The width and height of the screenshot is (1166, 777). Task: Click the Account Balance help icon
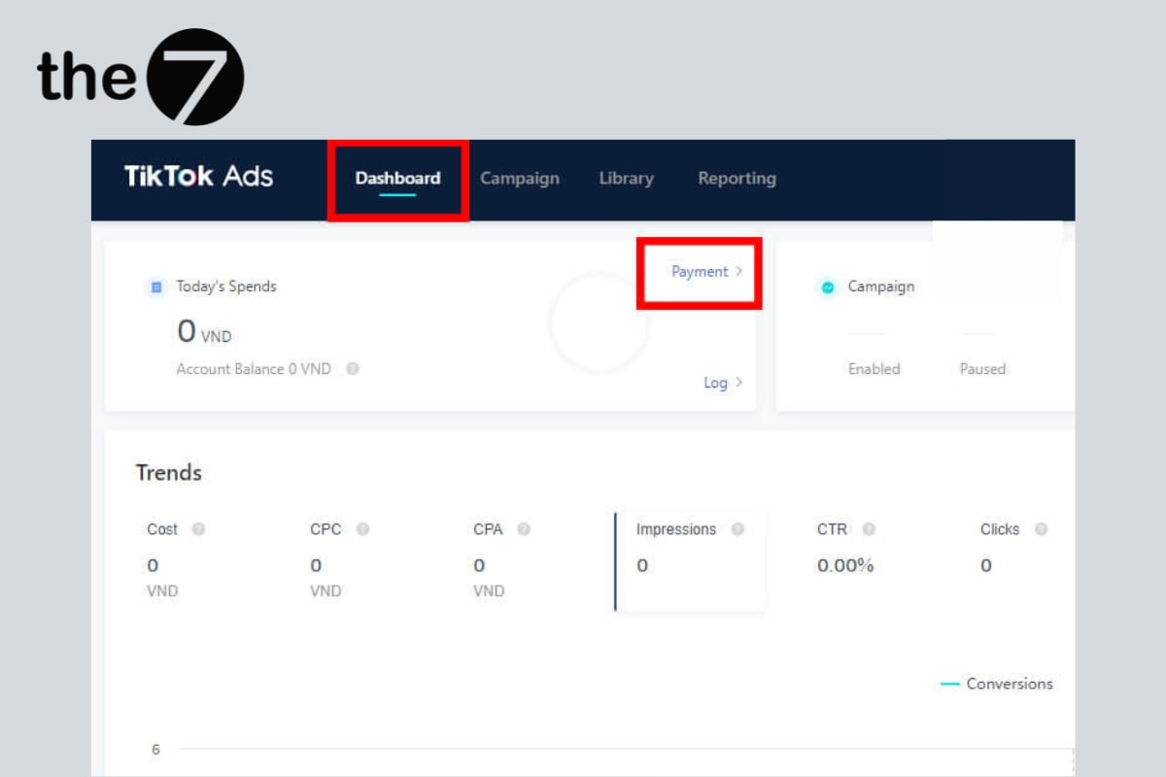[x=353, y=369]
